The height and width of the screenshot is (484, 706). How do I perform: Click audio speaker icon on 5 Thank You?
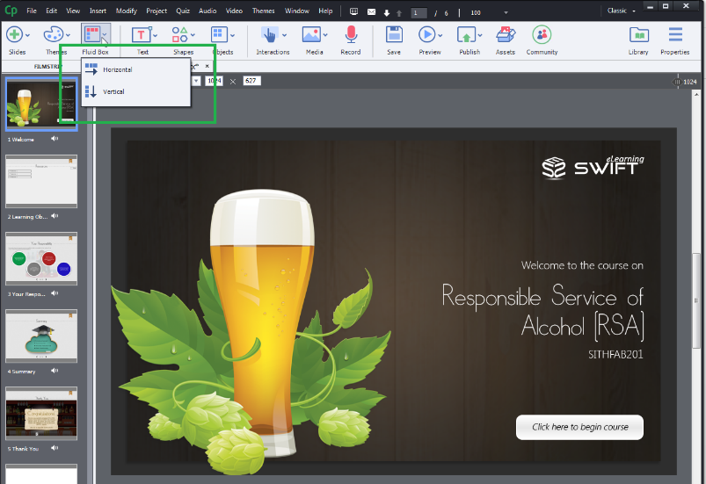(x=55, y=448)
